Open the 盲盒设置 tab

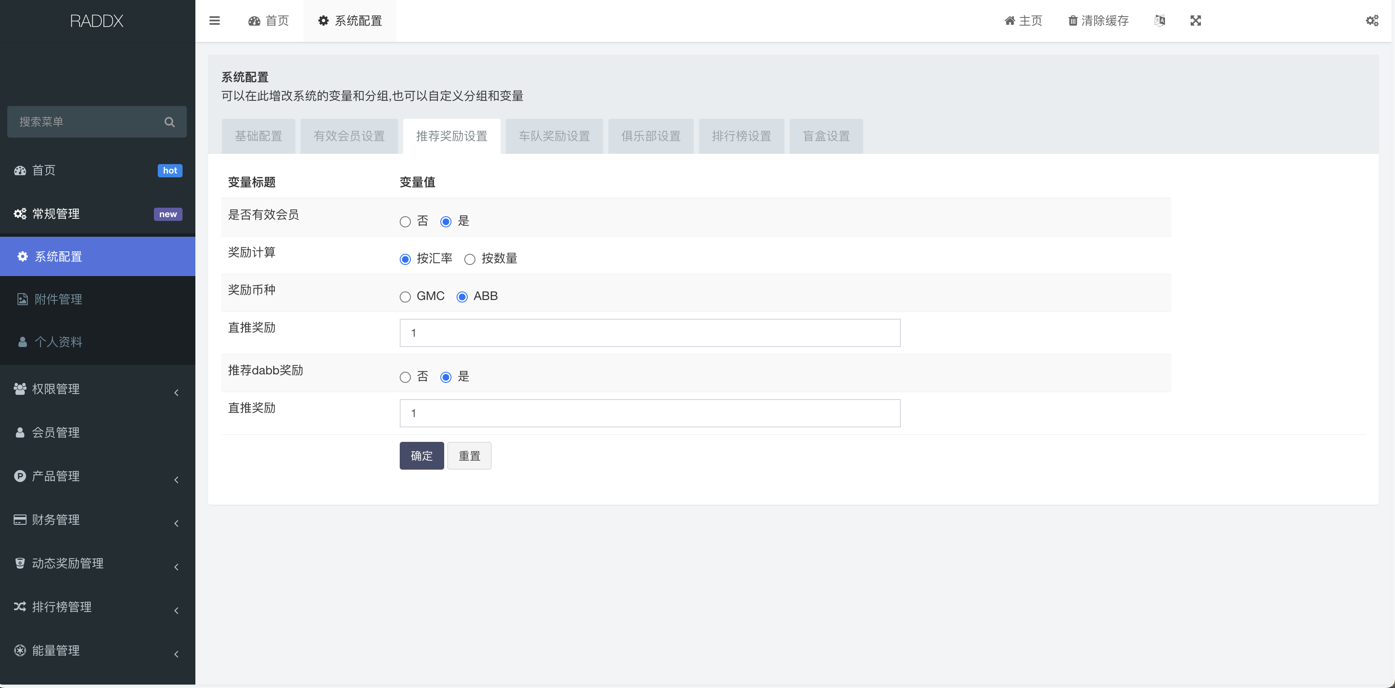[x=825, y=136]
